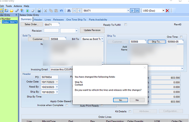Click the eraser Clear icon
This screenshot has height=122, width=189.
tap(33, 11)
